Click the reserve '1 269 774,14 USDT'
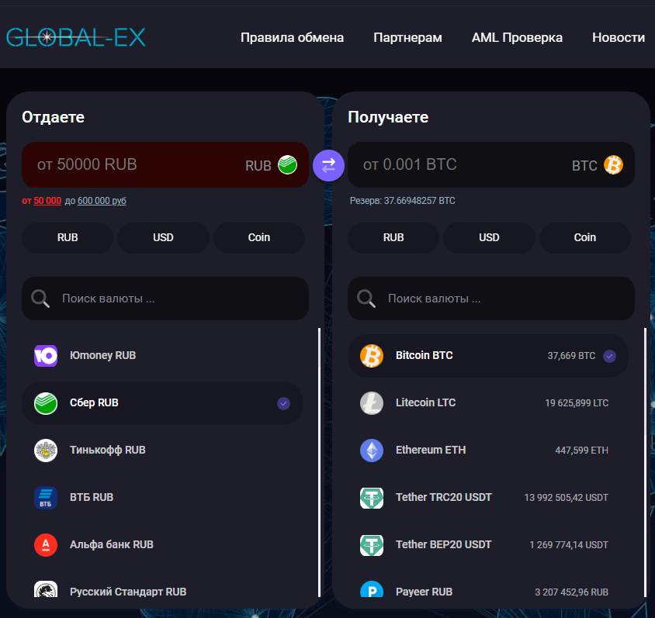The height and width of the screenshot is (618, 655). (x=569, y=545)
